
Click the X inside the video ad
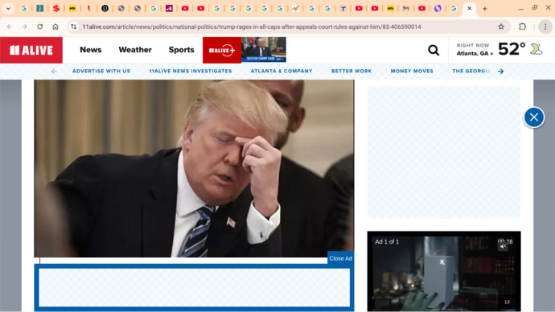coord(442,262)
